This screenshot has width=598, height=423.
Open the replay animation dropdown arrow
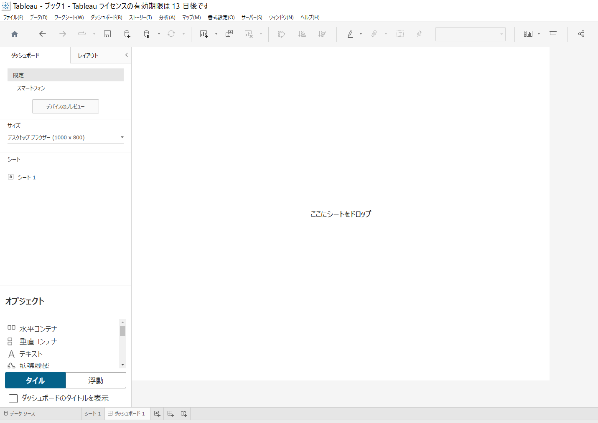pyautogui.click(x=94, y=34)
